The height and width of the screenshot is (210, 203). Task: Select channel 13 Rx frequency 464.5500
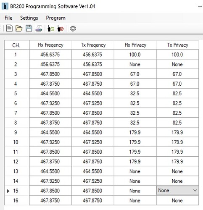(50, 171)
